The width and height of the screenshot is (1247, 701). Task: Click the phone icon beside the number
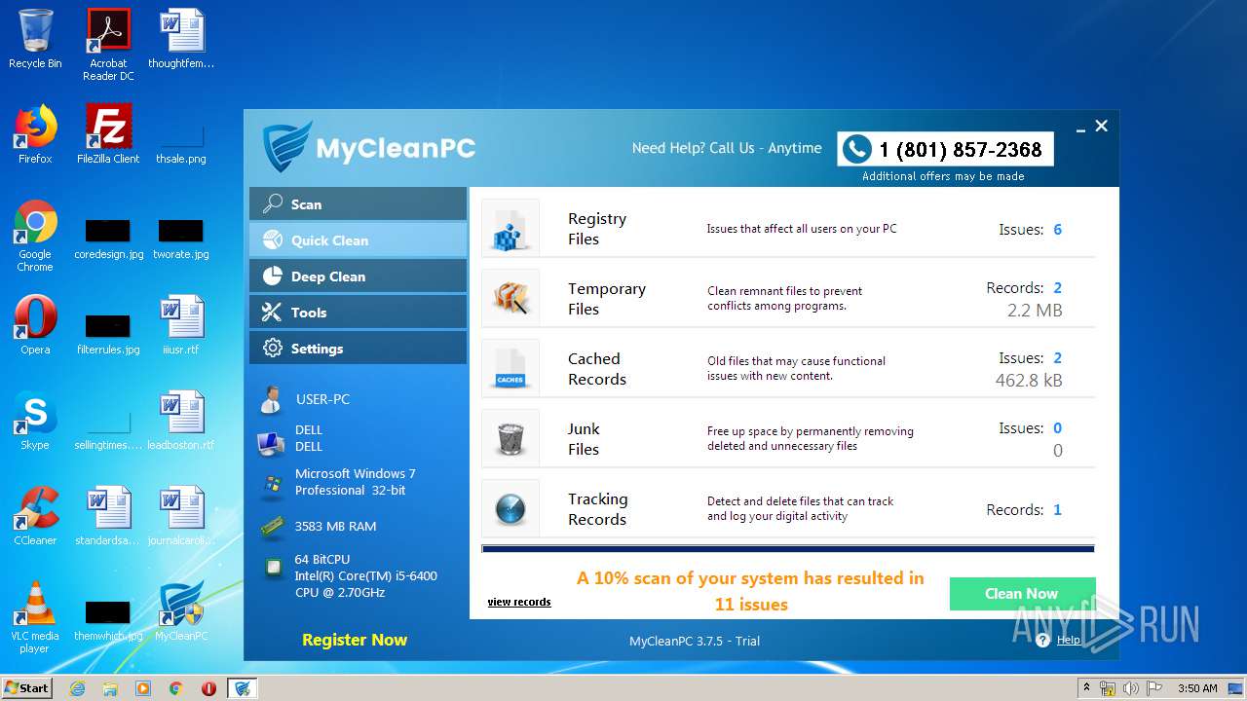[x=856, y=149]
